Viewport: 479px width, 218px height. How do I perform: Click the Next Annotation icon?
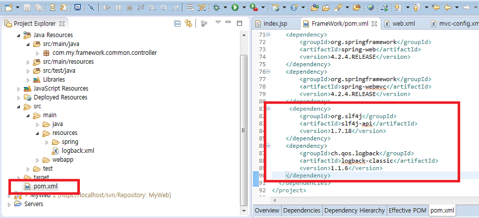398,7
